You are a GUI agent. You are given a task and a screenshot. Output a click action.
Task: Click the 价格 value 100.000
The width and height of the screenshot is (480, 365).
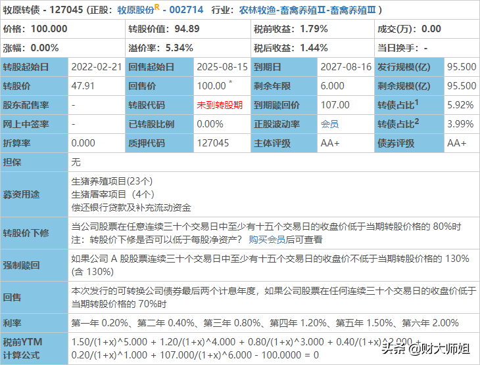pos(49,29)
